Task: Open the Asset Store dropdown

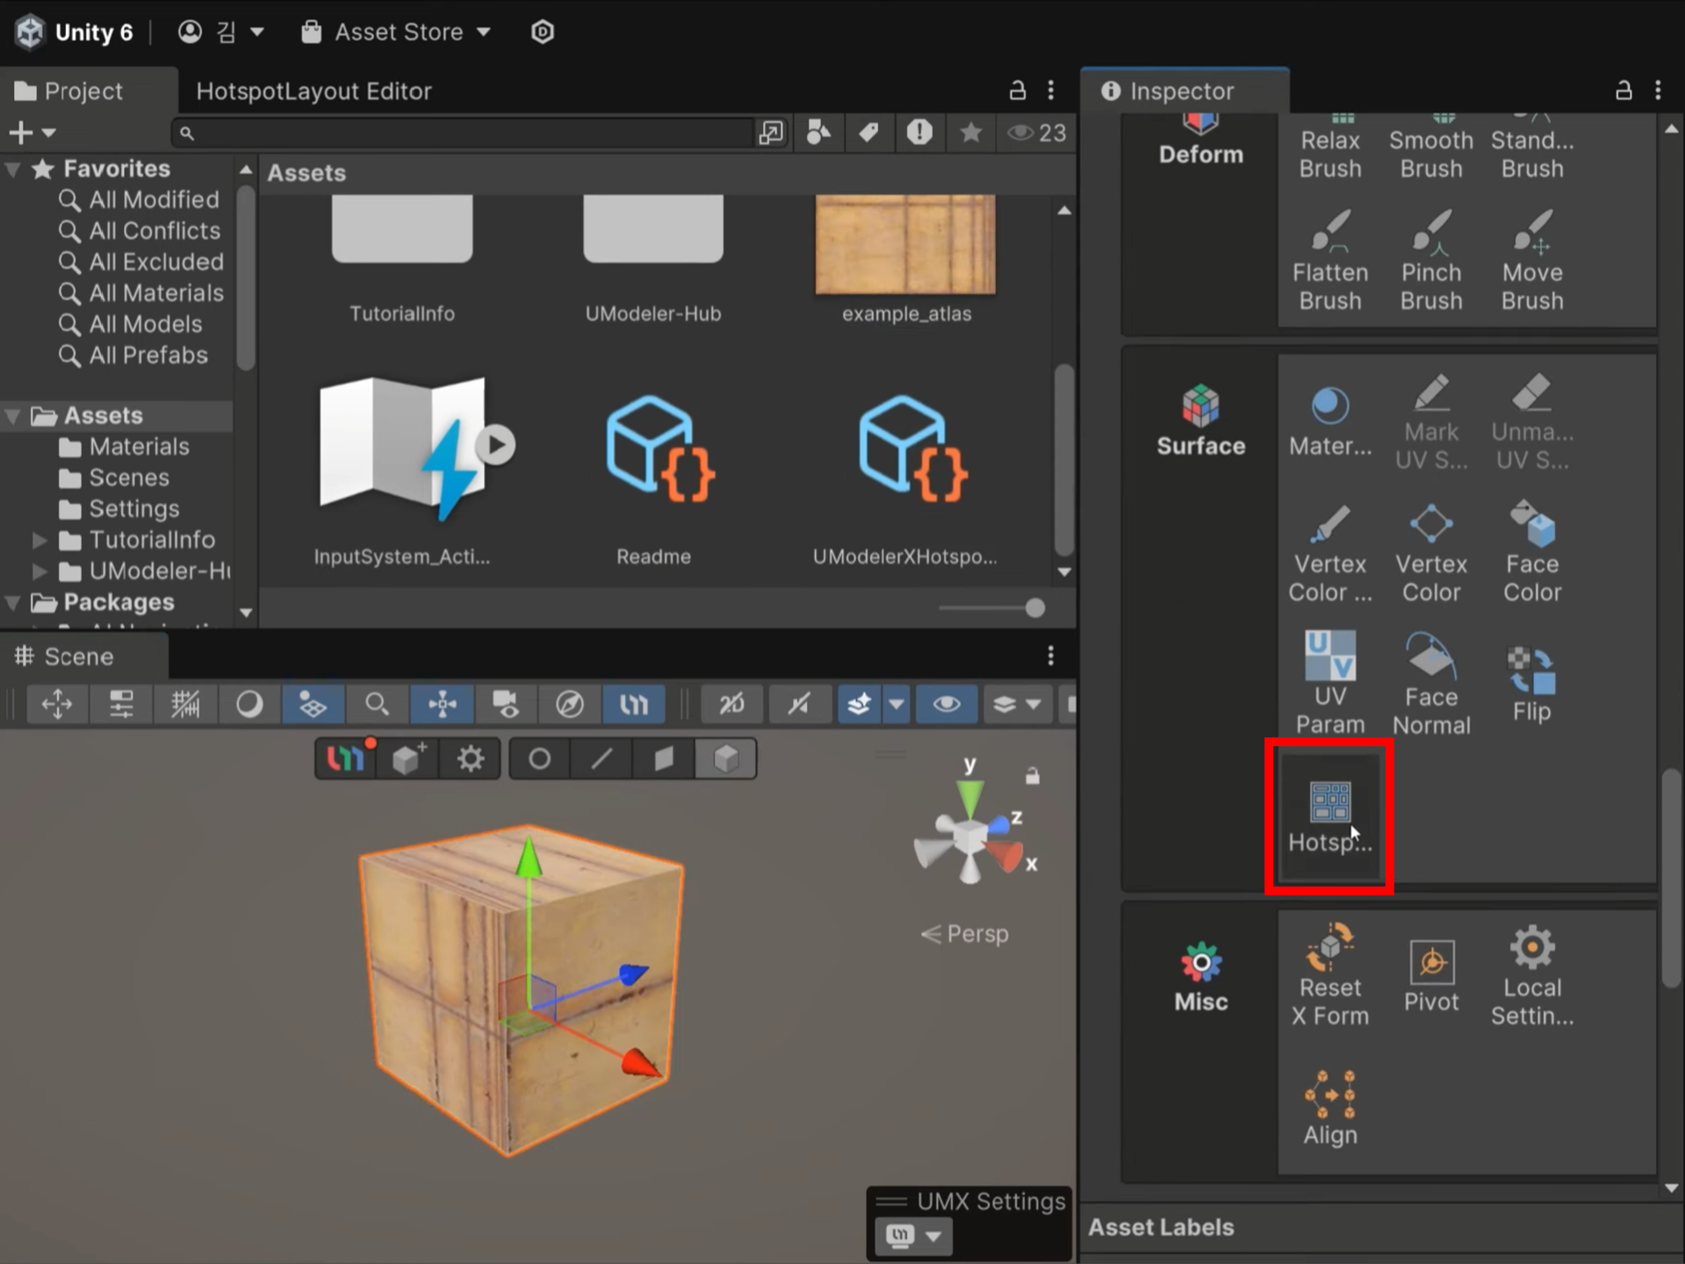Action: coord(395,32)
